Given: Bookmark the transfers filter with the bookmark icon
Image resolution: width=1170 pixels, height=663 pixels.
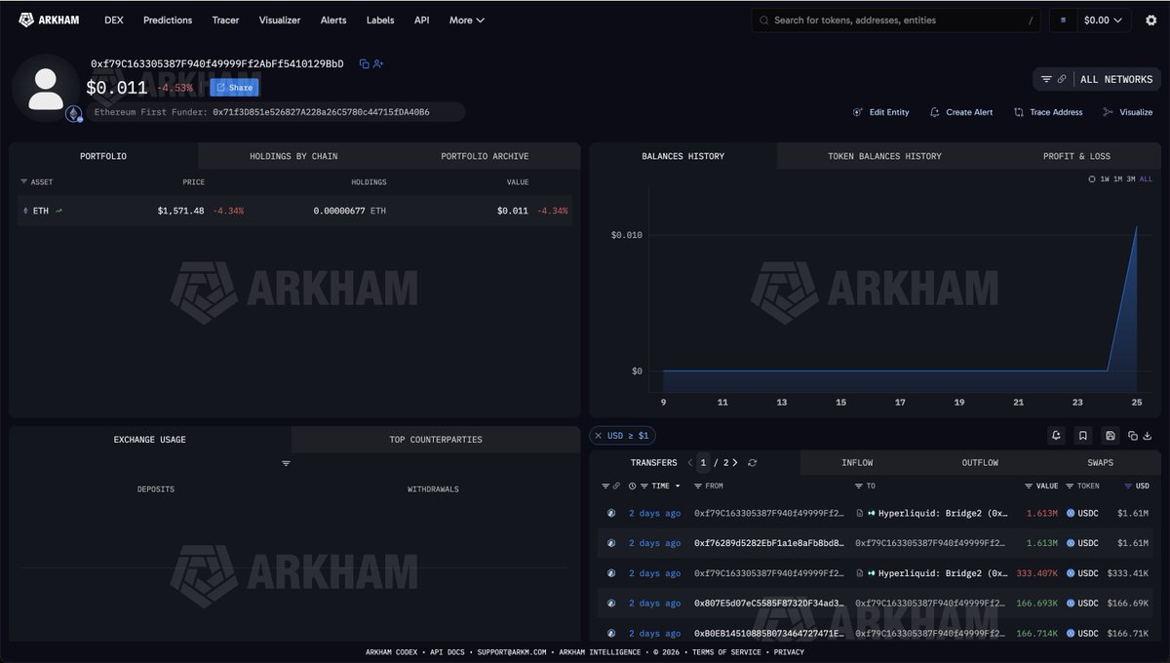Looking at the screenshot, I should coord(1082,436).
